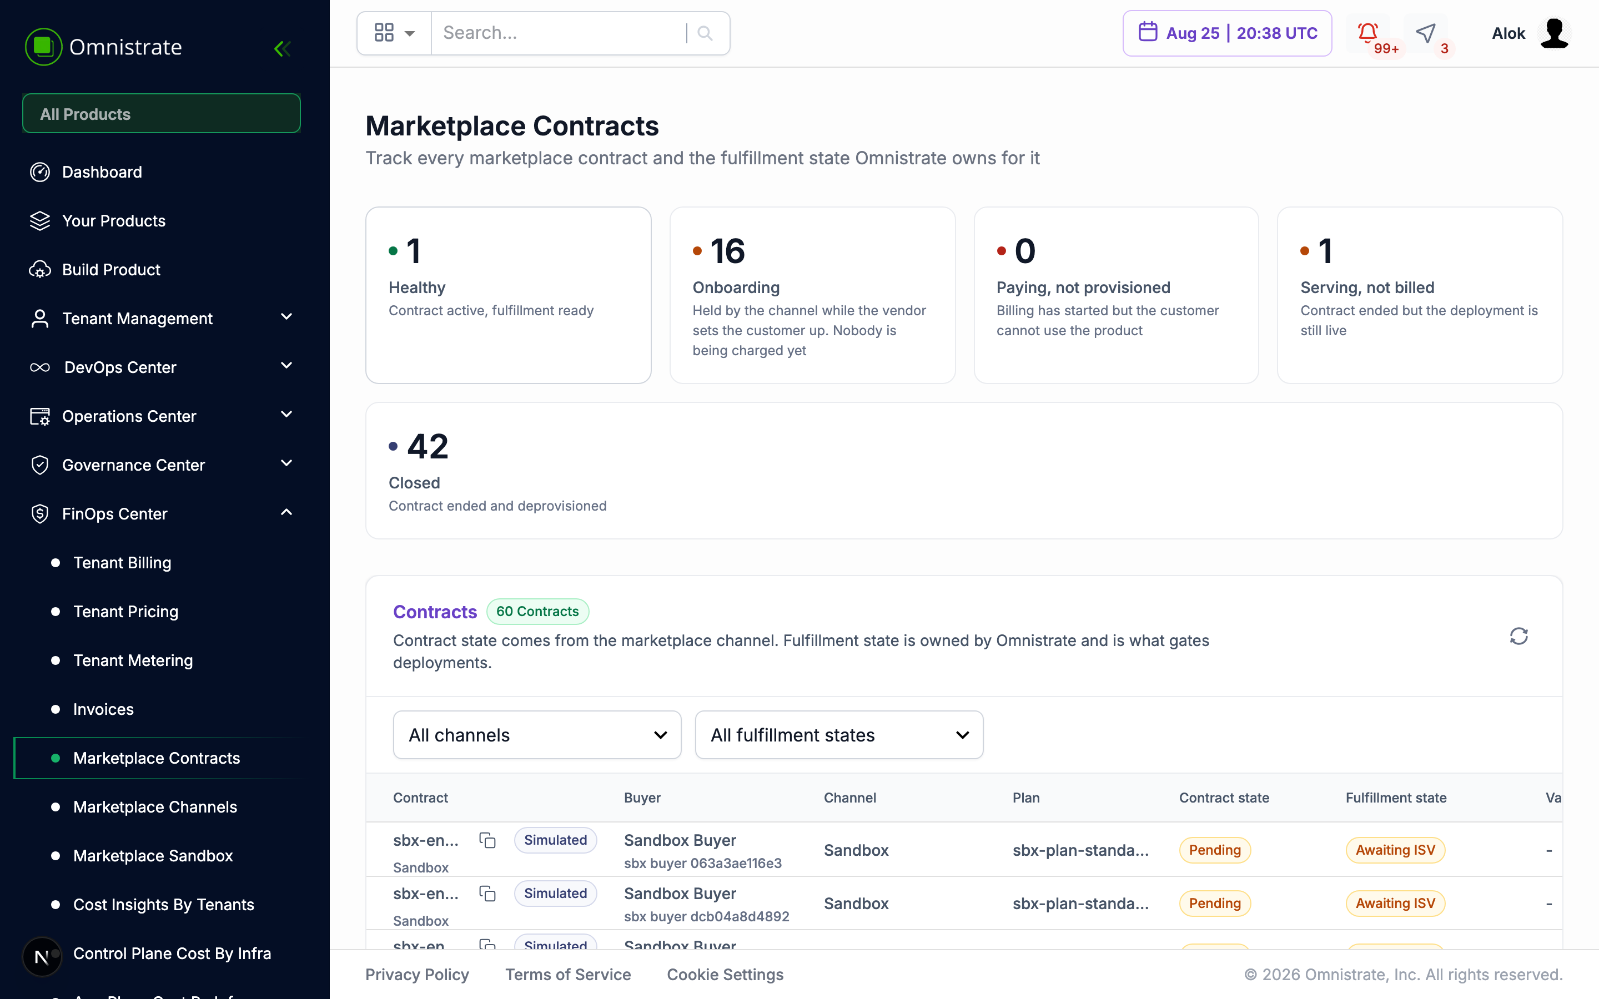Open Marketplace Channels page
Image resolution: width=1599 pixels, height=999 pixels.
[x=154, y=807]
